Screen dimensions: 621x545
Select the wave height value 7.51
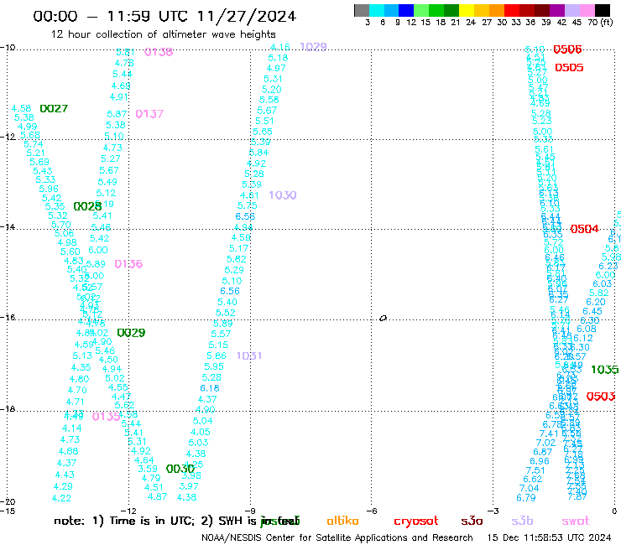coord(535,470)
